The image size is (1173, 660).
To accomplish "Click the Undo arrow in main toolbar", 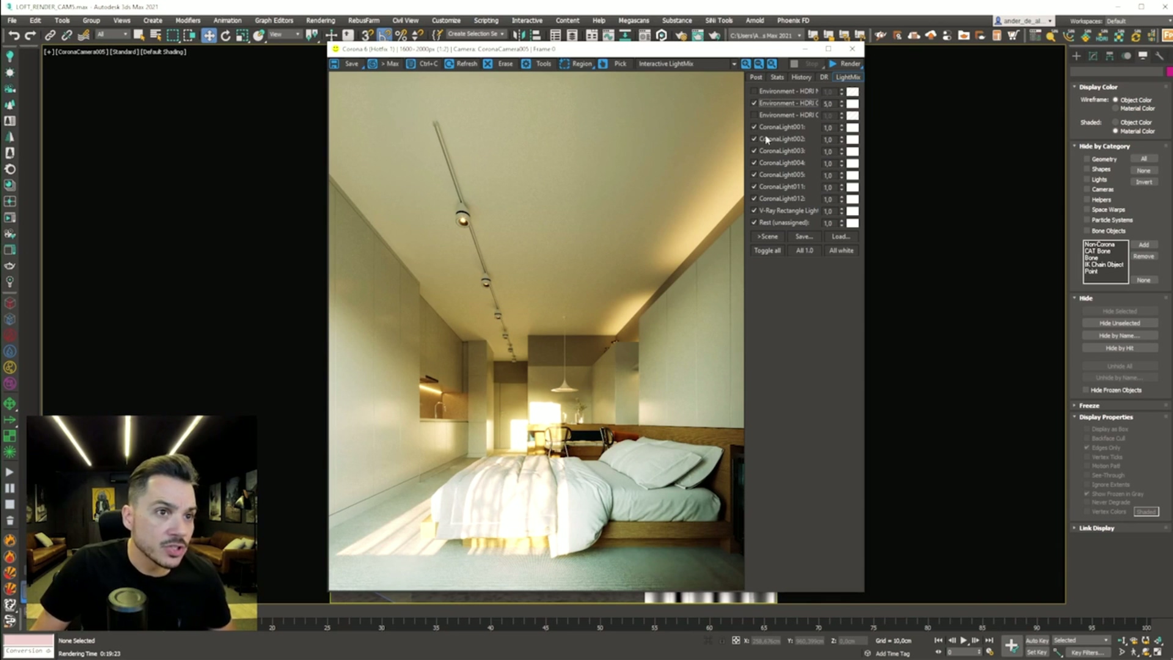I will pyautogui.click(x=13, y=35).
